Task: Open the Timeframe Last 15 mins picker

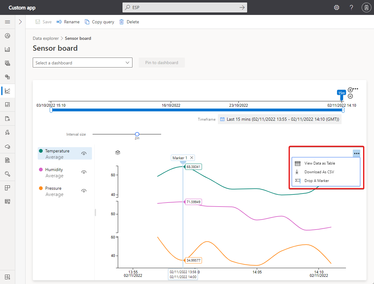Action: [280, 119]
